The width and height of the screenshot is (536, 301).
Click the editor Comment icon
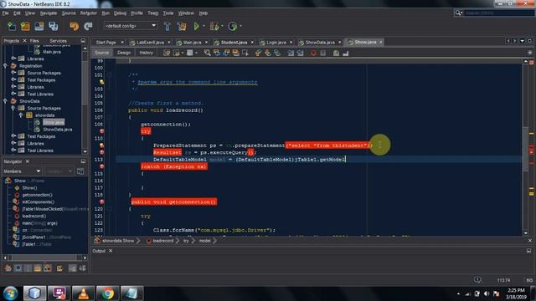point(336,53)
